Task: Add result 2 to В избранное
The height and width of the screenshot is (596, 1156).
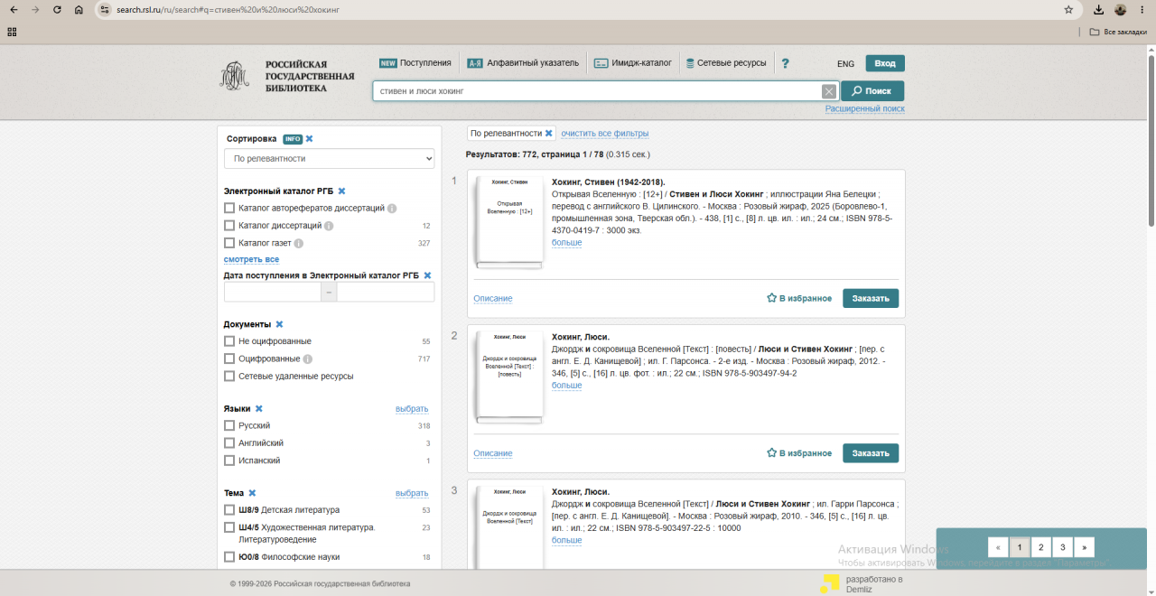Action: coord(799,453)
